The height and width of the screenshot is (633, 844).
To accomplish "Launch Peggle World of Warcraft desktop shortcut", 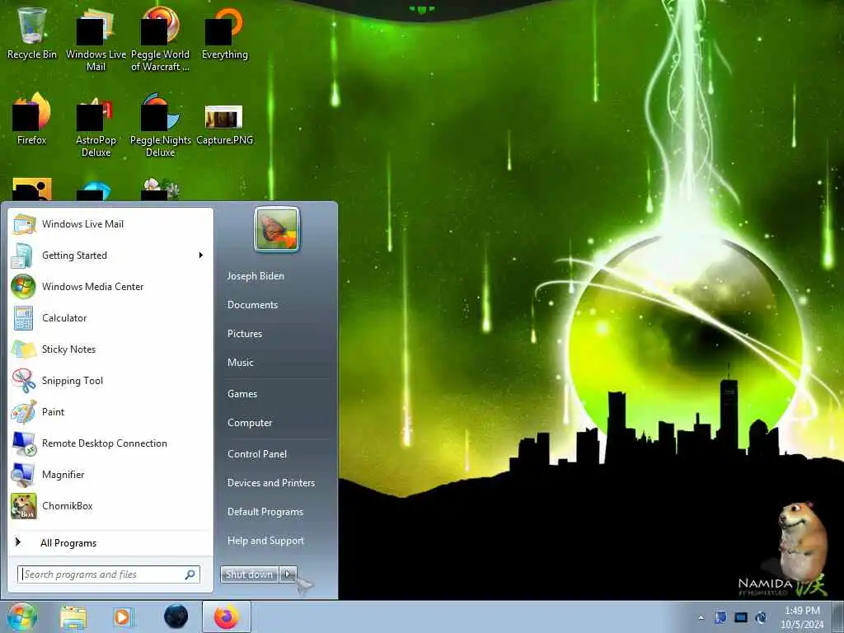I will click(161, 39).
